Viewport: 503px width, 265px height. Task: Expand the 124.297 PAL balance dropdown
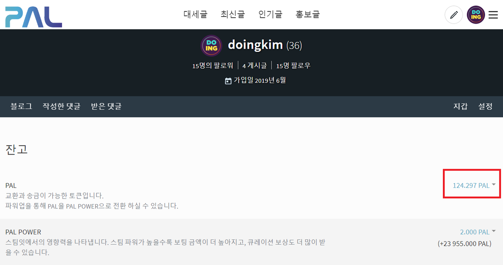[474, 185]
